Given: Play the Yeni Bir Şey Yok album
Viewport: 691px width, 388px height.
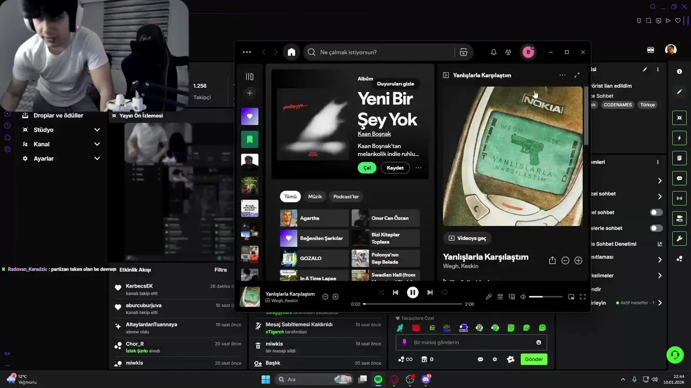Looking at the screenshot, I should pyautogui.click(x=367, y=168).
